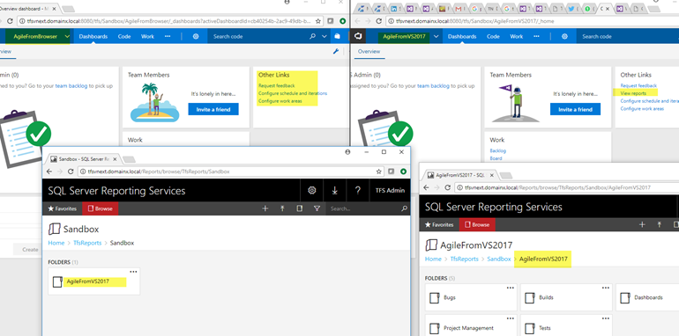Click New plus icon in AgileFromVS2017 reporting toolbar

[x=642, y=224]
